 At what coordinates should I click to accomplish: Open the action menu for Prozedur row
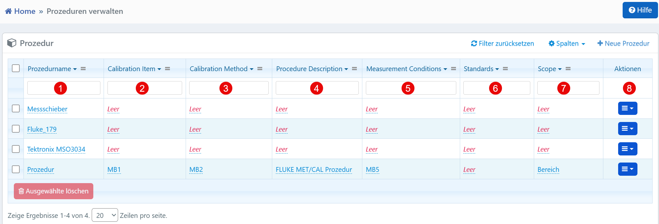pyautogui.click(x=627, y=169)
